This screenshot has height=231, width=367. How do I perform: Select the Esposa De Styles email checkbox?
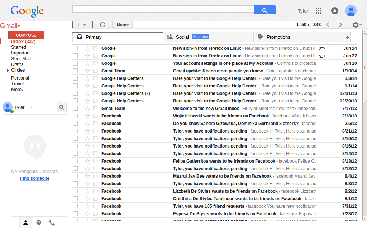[x=75, y=213]
